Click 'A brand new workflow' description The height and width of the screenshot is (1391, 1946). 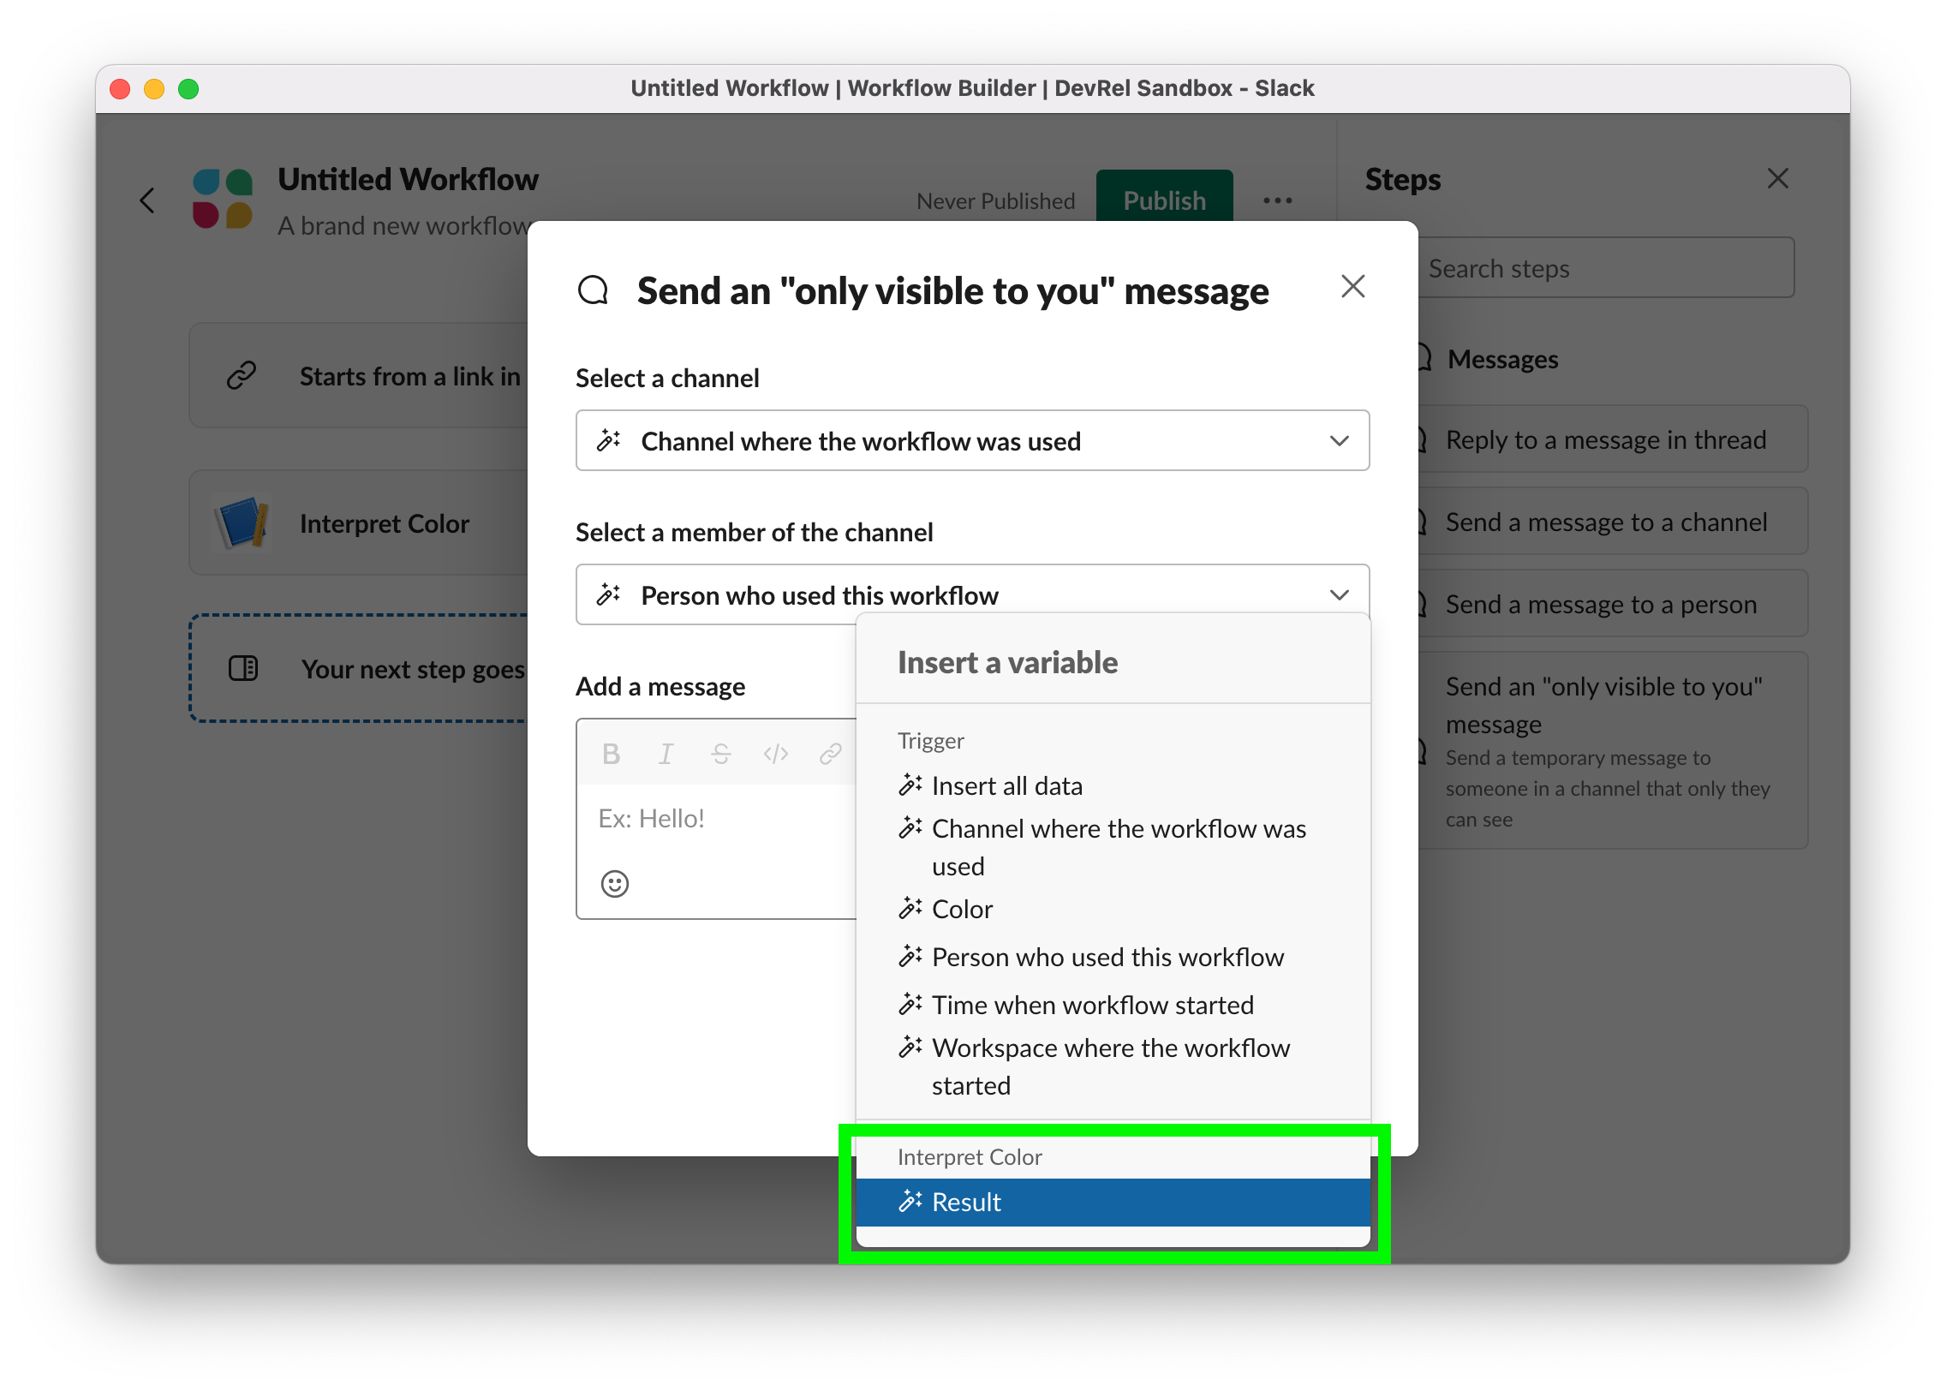(403, 225)
